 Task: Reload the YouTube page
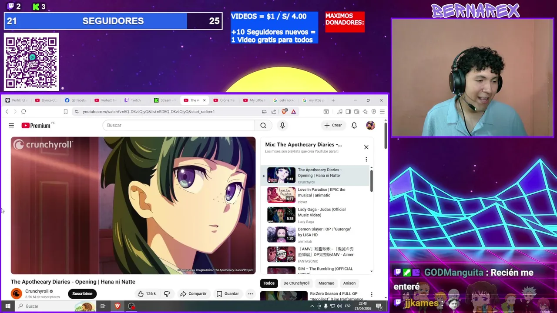click(23, 112)
